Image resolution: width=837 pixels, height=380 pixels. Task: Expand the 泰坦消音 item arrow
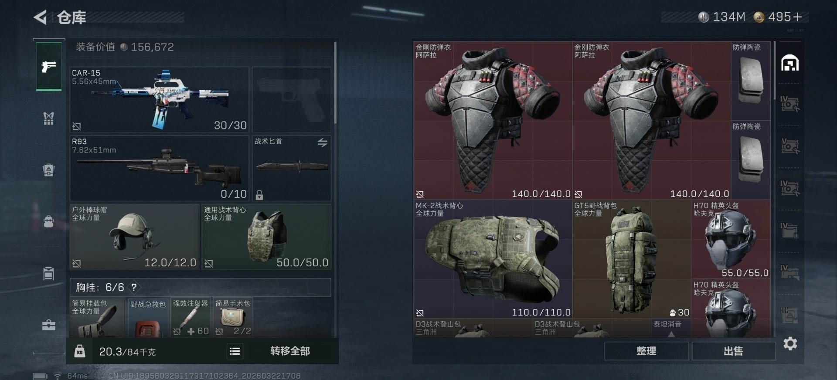[671, 334]
